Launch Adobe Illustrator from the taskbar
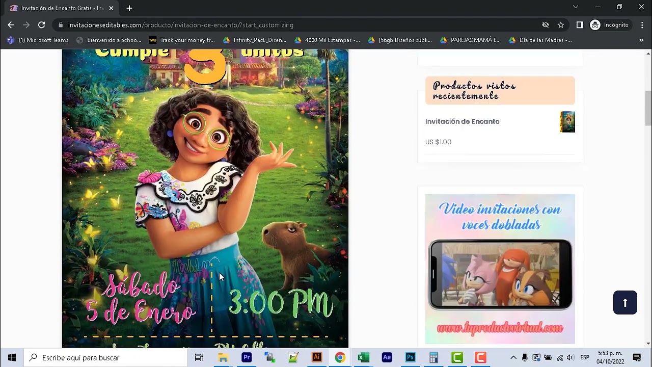This screenshot has width=652, height=367. (317, 357)
